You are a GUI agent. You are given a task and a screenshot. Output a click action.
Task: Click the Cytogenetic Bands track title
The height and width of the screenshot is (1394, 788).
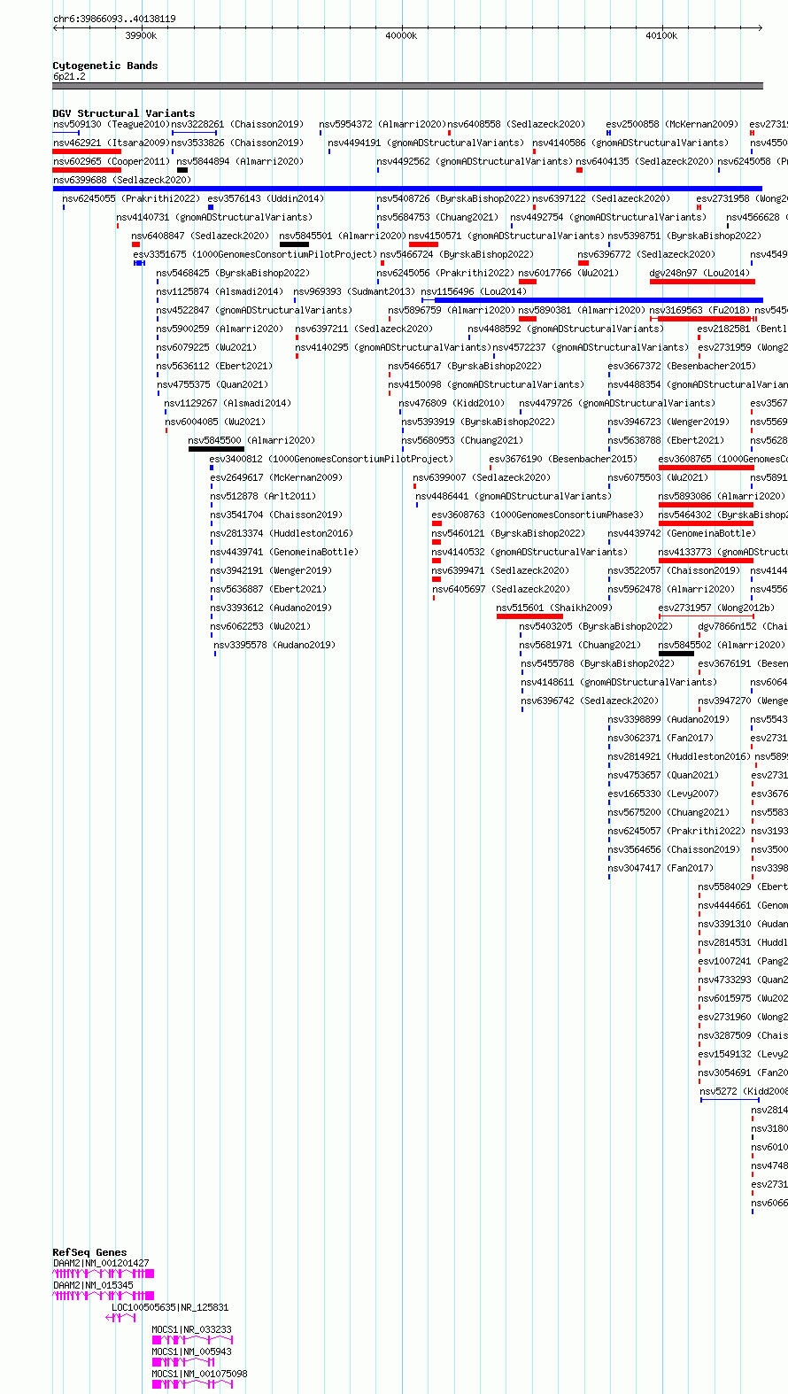click(105, 66)
